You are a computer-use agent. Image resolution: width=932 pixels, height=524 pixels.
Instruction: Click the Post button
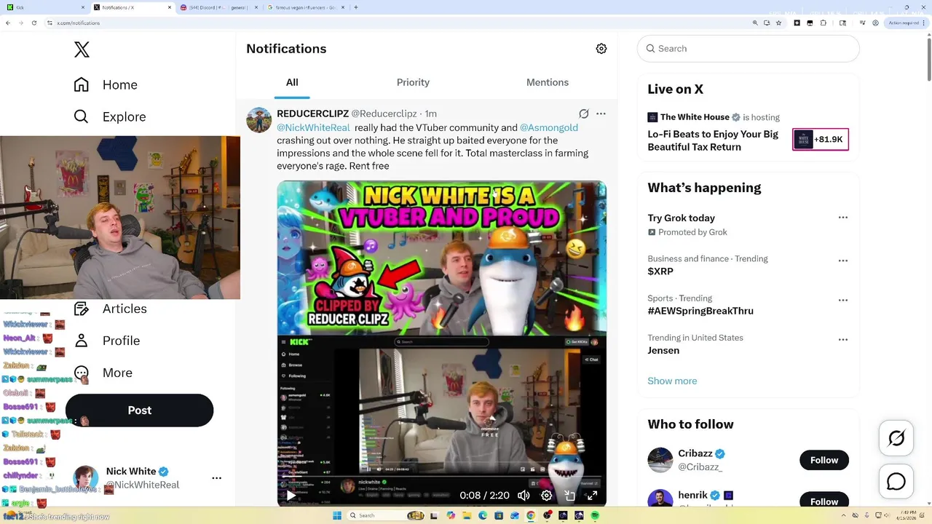pyautogui.click(x=139, y=410)
